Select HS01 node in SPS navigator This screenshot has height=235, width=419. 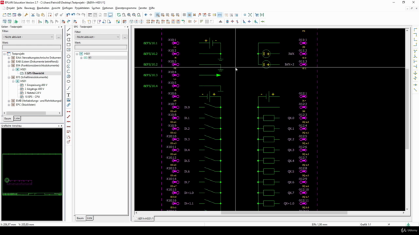pos(87,54)
